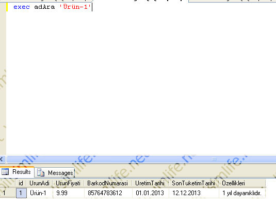Viewport: 276px width, 220px height.
Task: Click the Ürün-1 cell in results
Action: (40, 193)
